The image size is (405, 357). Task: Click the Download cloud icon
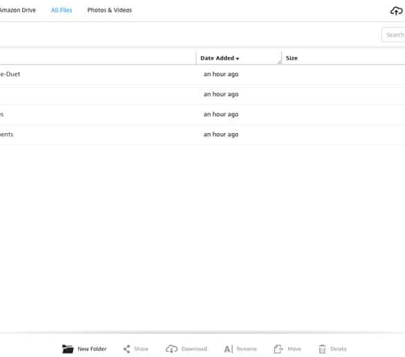coord(172,349)
